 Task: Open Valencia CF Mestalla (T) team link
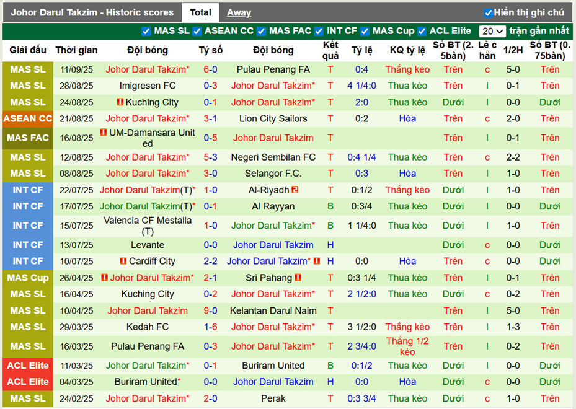148,226
